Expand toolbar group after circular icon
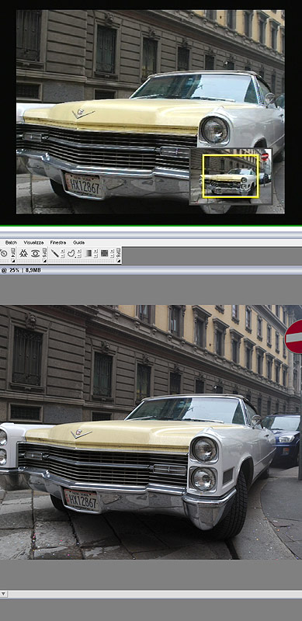Image resolution: width=302 pixels, height=621 pixels. (12, 261)
